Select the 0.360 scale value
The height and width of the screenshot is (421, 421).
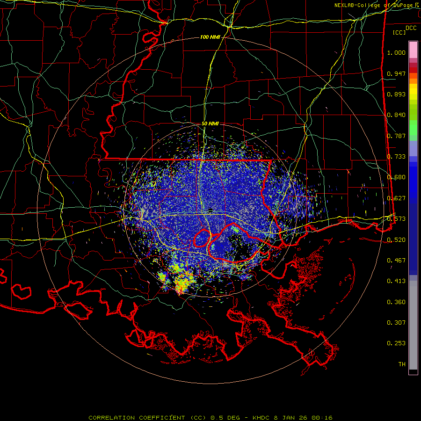tap(396, 302)
